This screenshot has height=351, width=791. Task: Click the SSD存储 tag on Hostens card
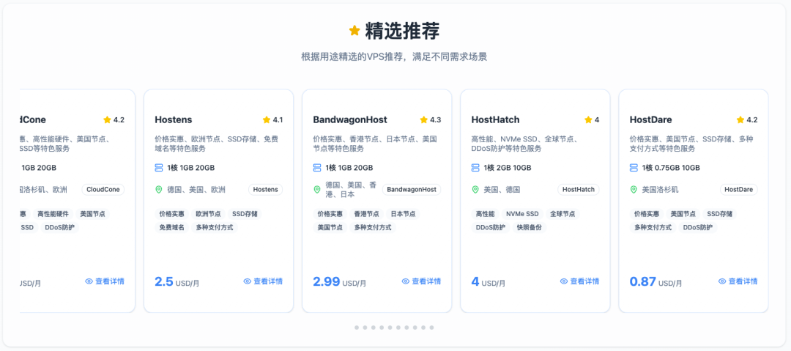(x=245, y=214)
